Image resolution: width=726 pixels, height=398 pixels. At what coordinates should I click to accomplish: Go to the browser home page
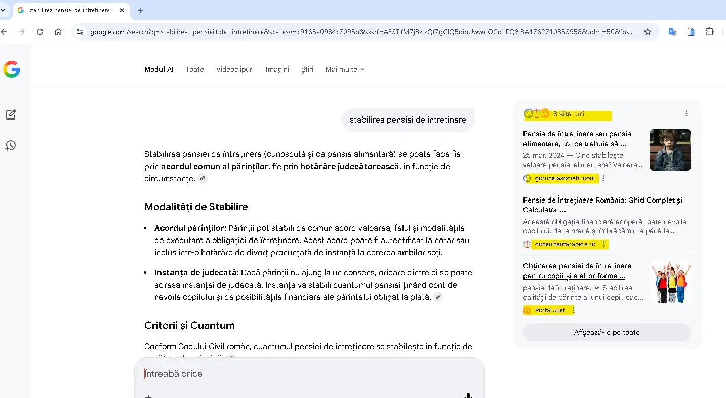point(58,32)
